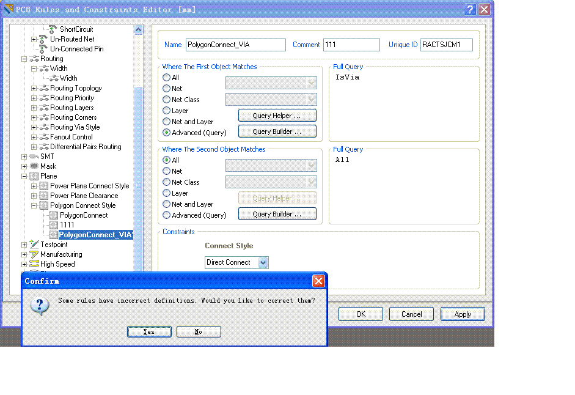Select Layer for the first object
Viewport: 575px width, 395px height.
(x=166, y=111)
